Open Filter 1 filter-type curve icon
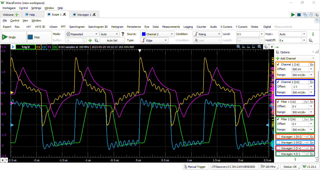This screenshot has height=170, width=320. (305, 102)
